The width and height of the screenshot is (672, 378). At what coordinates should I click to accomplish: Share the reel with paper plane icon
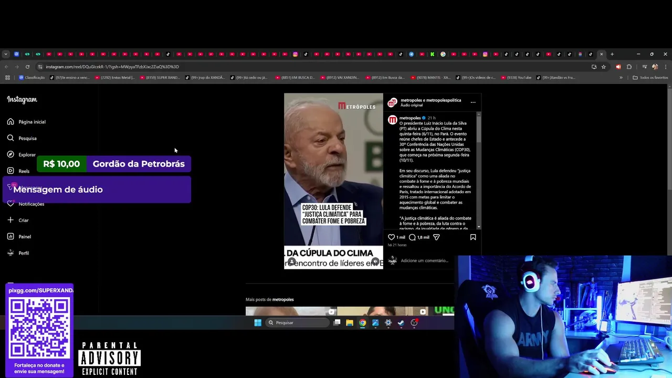(x=436, y=237)
